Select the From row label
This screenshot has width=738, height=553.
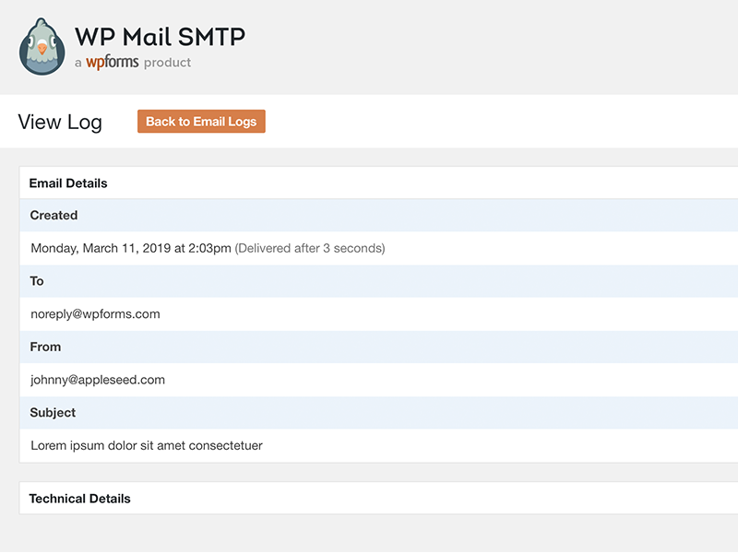tap(45, 347)
